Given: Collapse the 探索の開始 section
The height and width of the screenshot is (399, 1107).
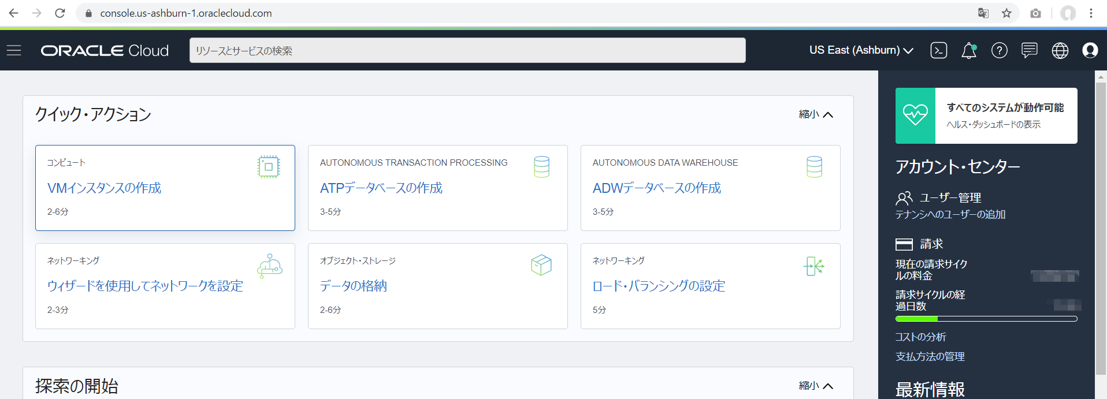Looking at the screenshot, I should pyautogui.click(x=816, y=386).
